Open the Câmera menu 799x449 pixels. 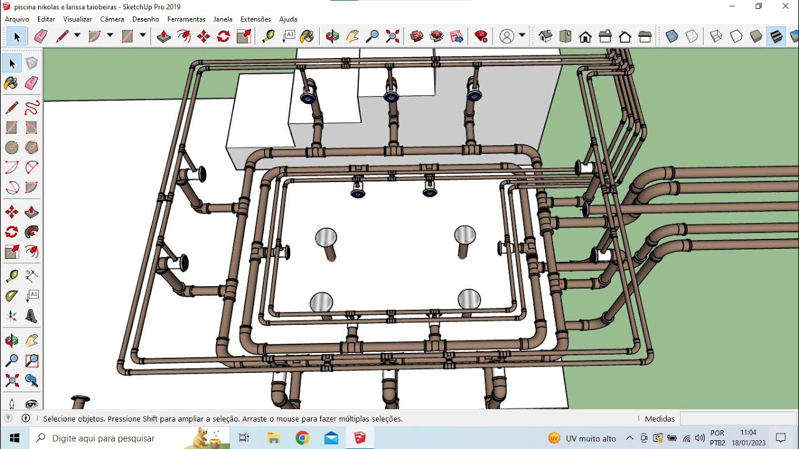(112, 19)
